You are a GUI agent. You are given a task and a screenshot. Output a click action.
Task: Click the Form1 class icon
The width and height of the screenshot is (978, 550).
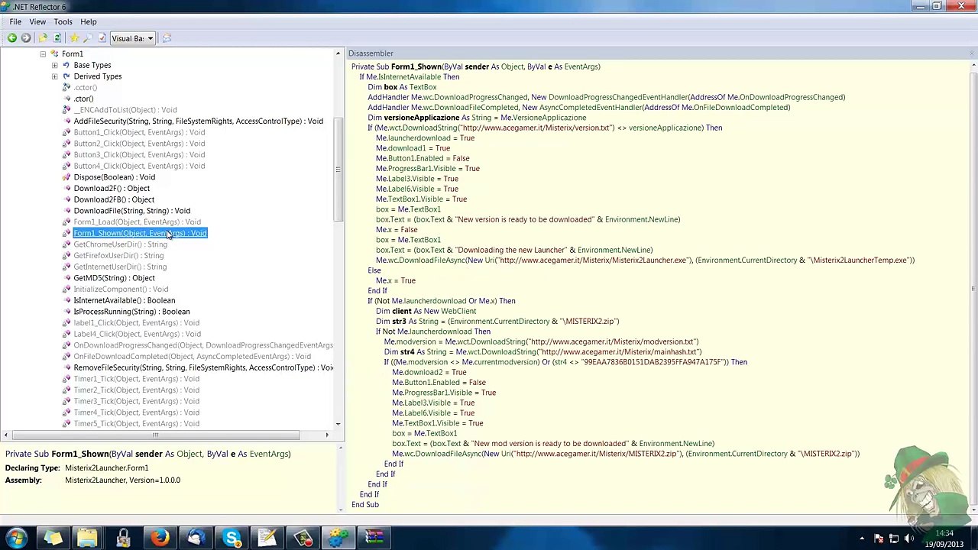[54, 54]
